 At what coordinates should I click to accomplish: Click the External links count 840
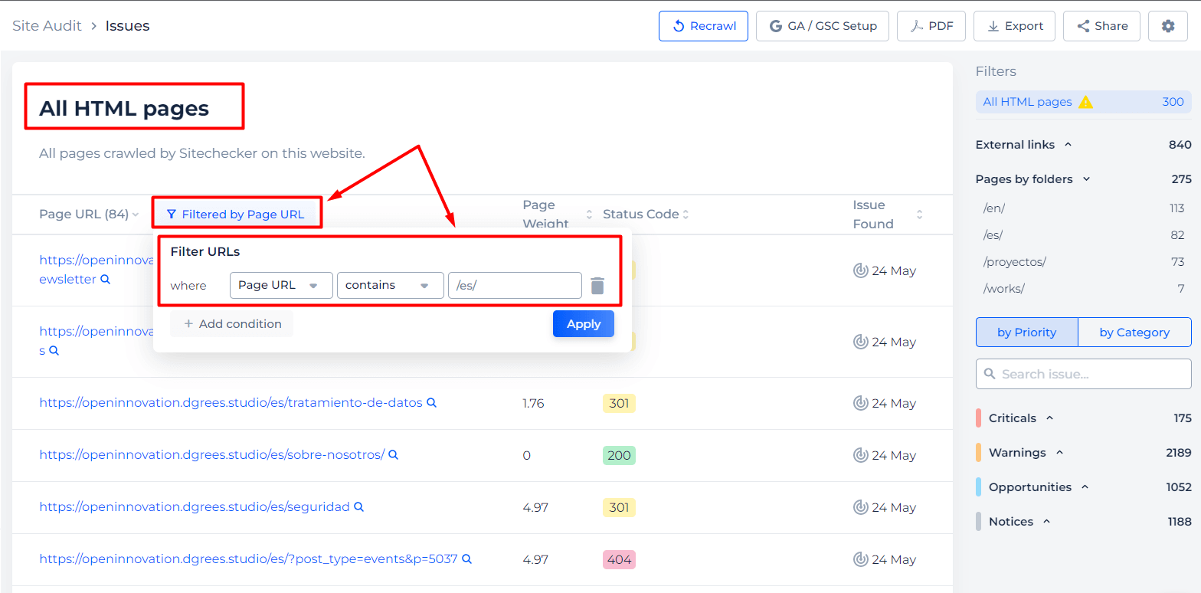(x=1180, y=145)
